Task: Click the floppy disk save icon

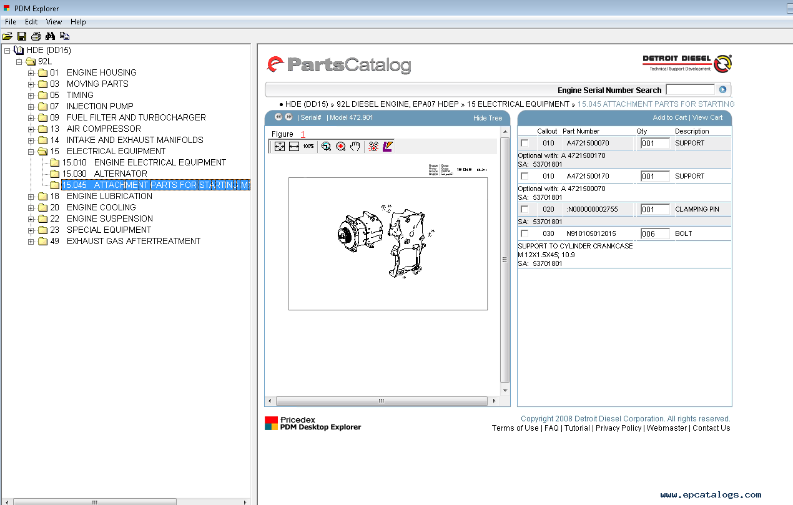Action: (22, 36)
